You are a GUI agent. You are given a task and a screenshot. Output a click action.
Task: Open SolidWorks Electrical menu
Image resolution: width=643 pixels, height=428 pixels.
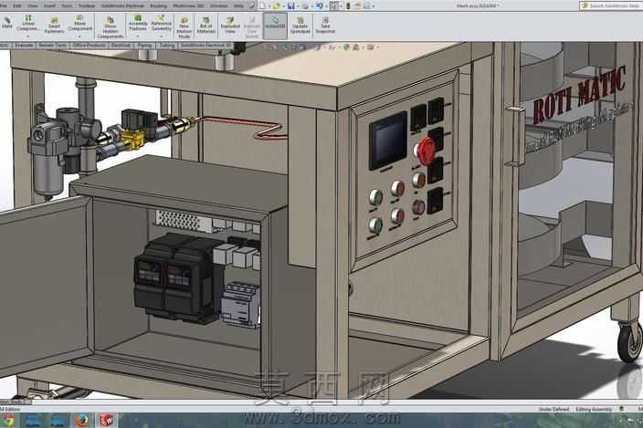[123, 5]
